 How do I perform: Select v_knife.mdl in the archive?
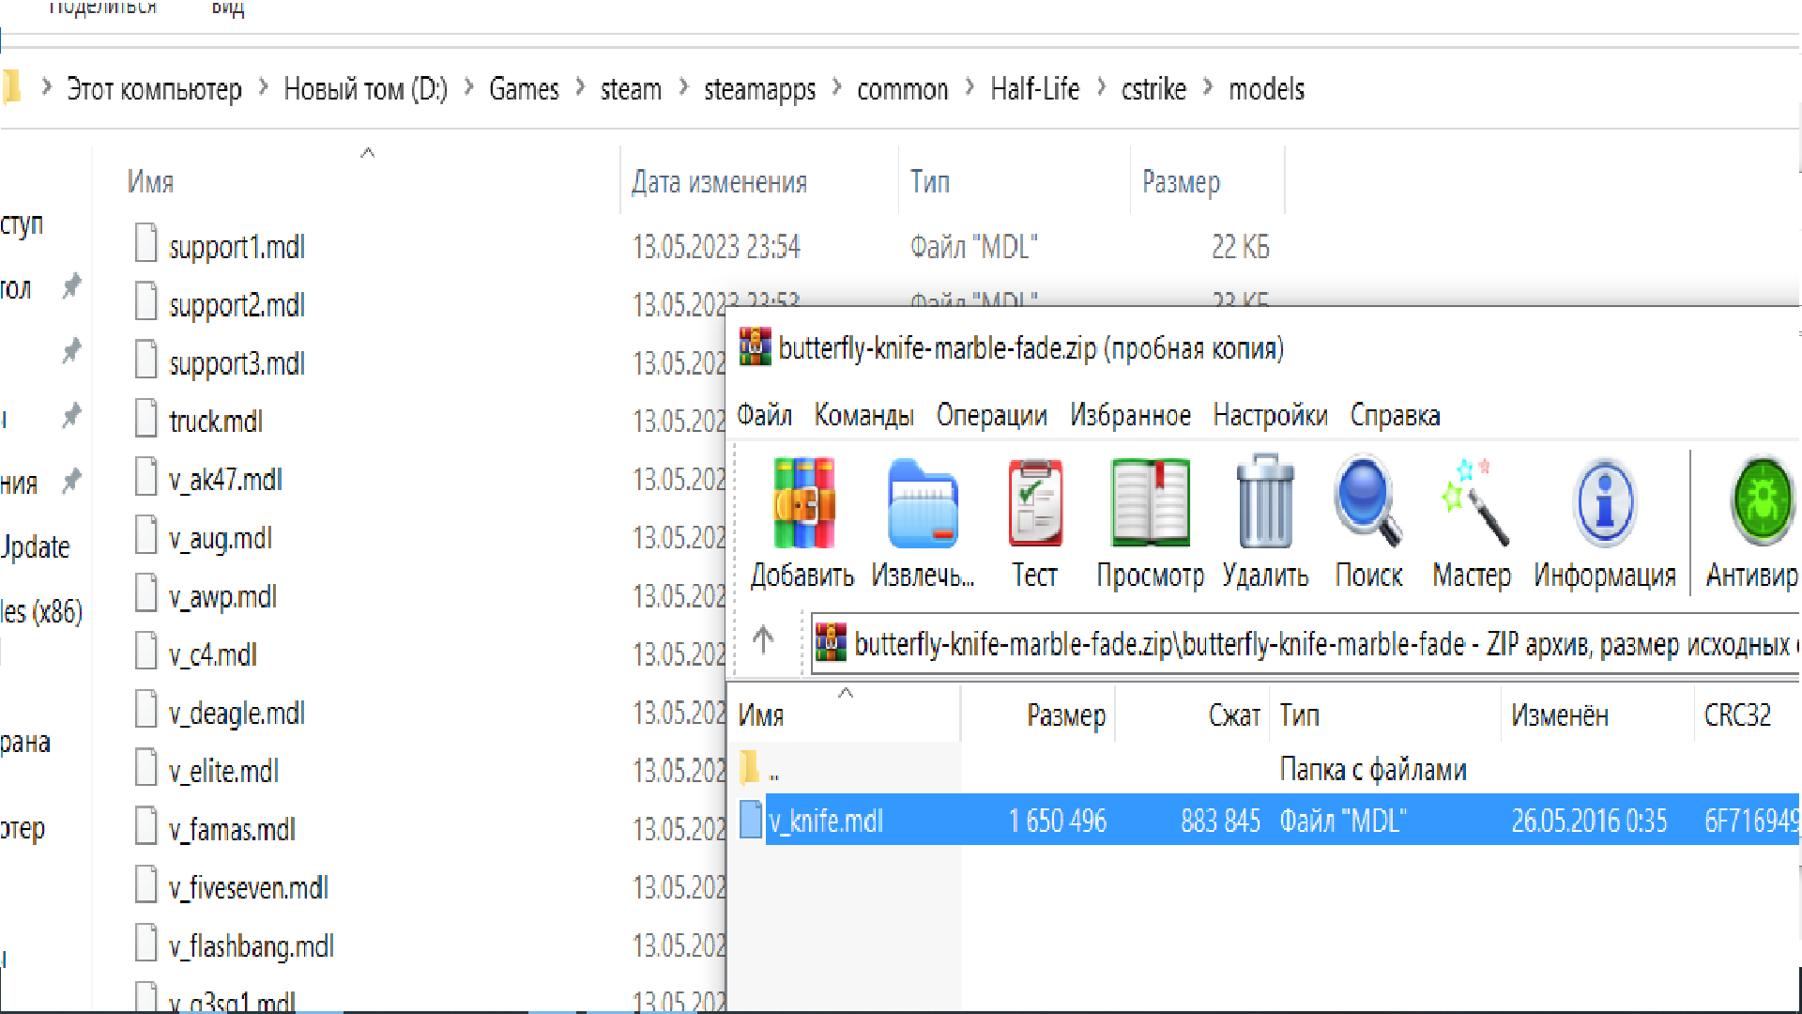[826, 821]
